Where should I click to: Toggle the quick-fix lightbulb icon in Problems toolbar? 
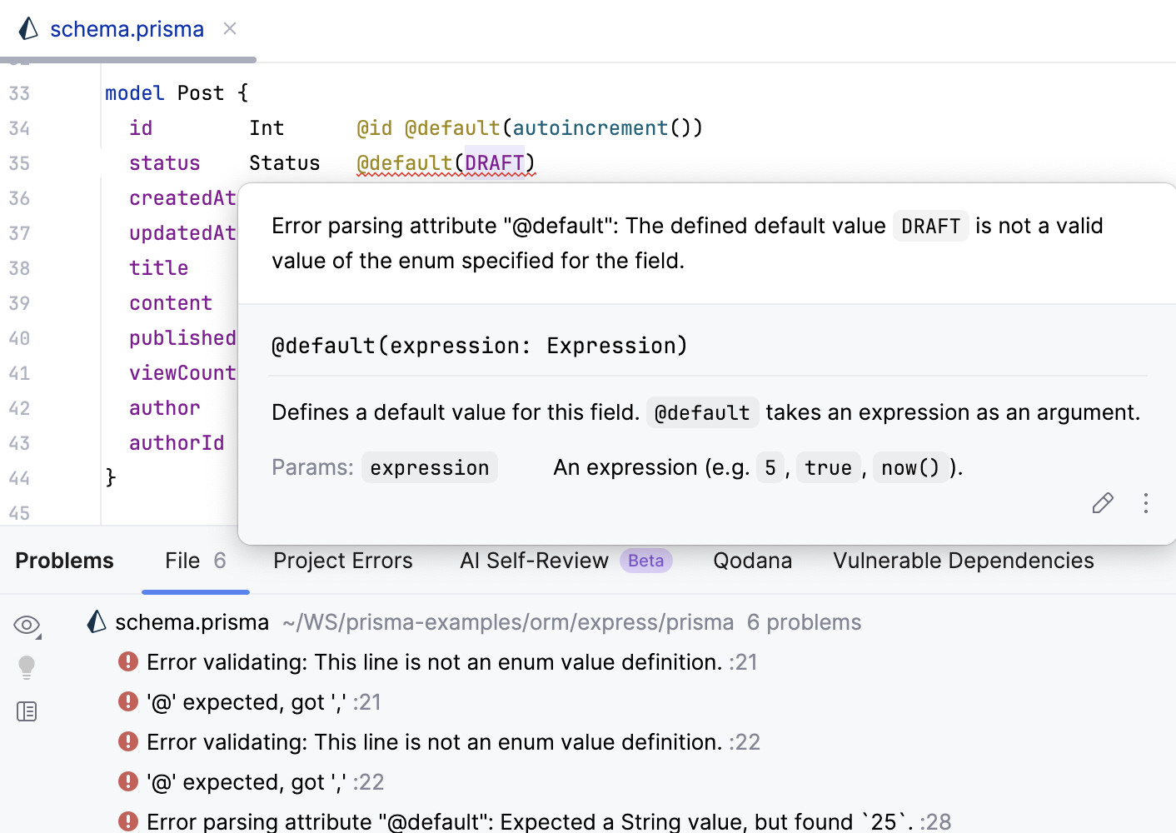tap(26, 667)
